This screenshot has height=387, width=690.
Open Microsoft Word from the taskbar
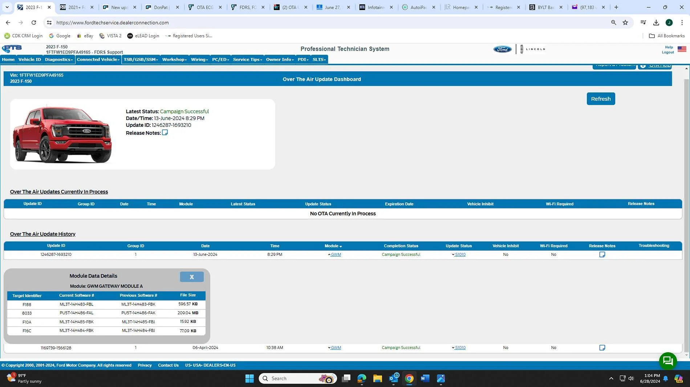(x=425, y=378)
